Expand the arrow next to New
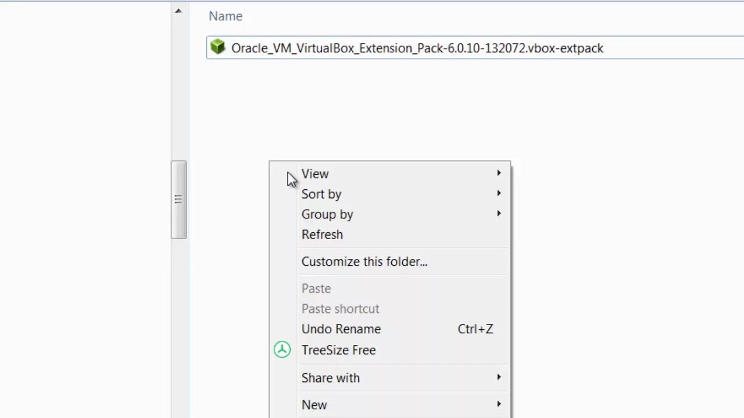 click(499, 404)
